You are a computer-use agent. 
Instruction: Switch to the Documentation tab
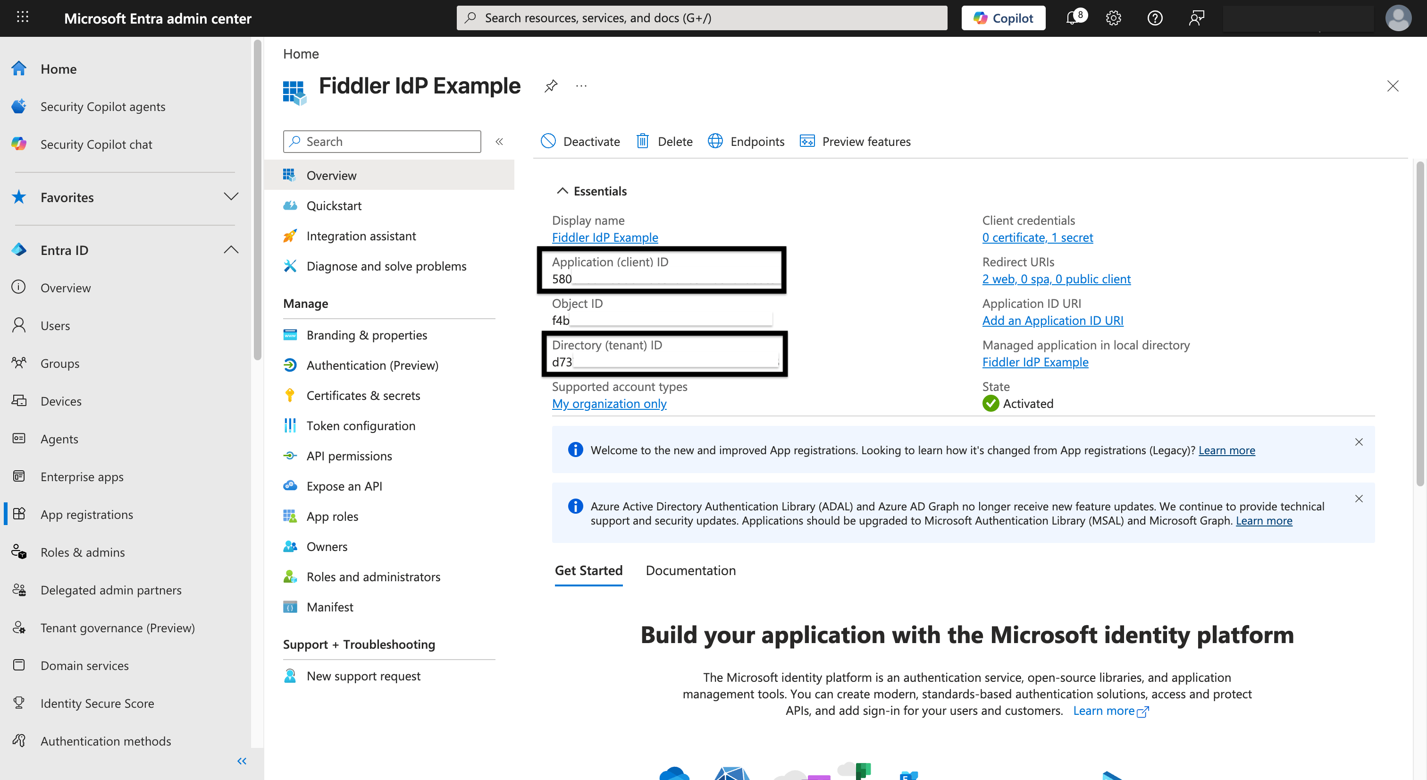point(690,570)
